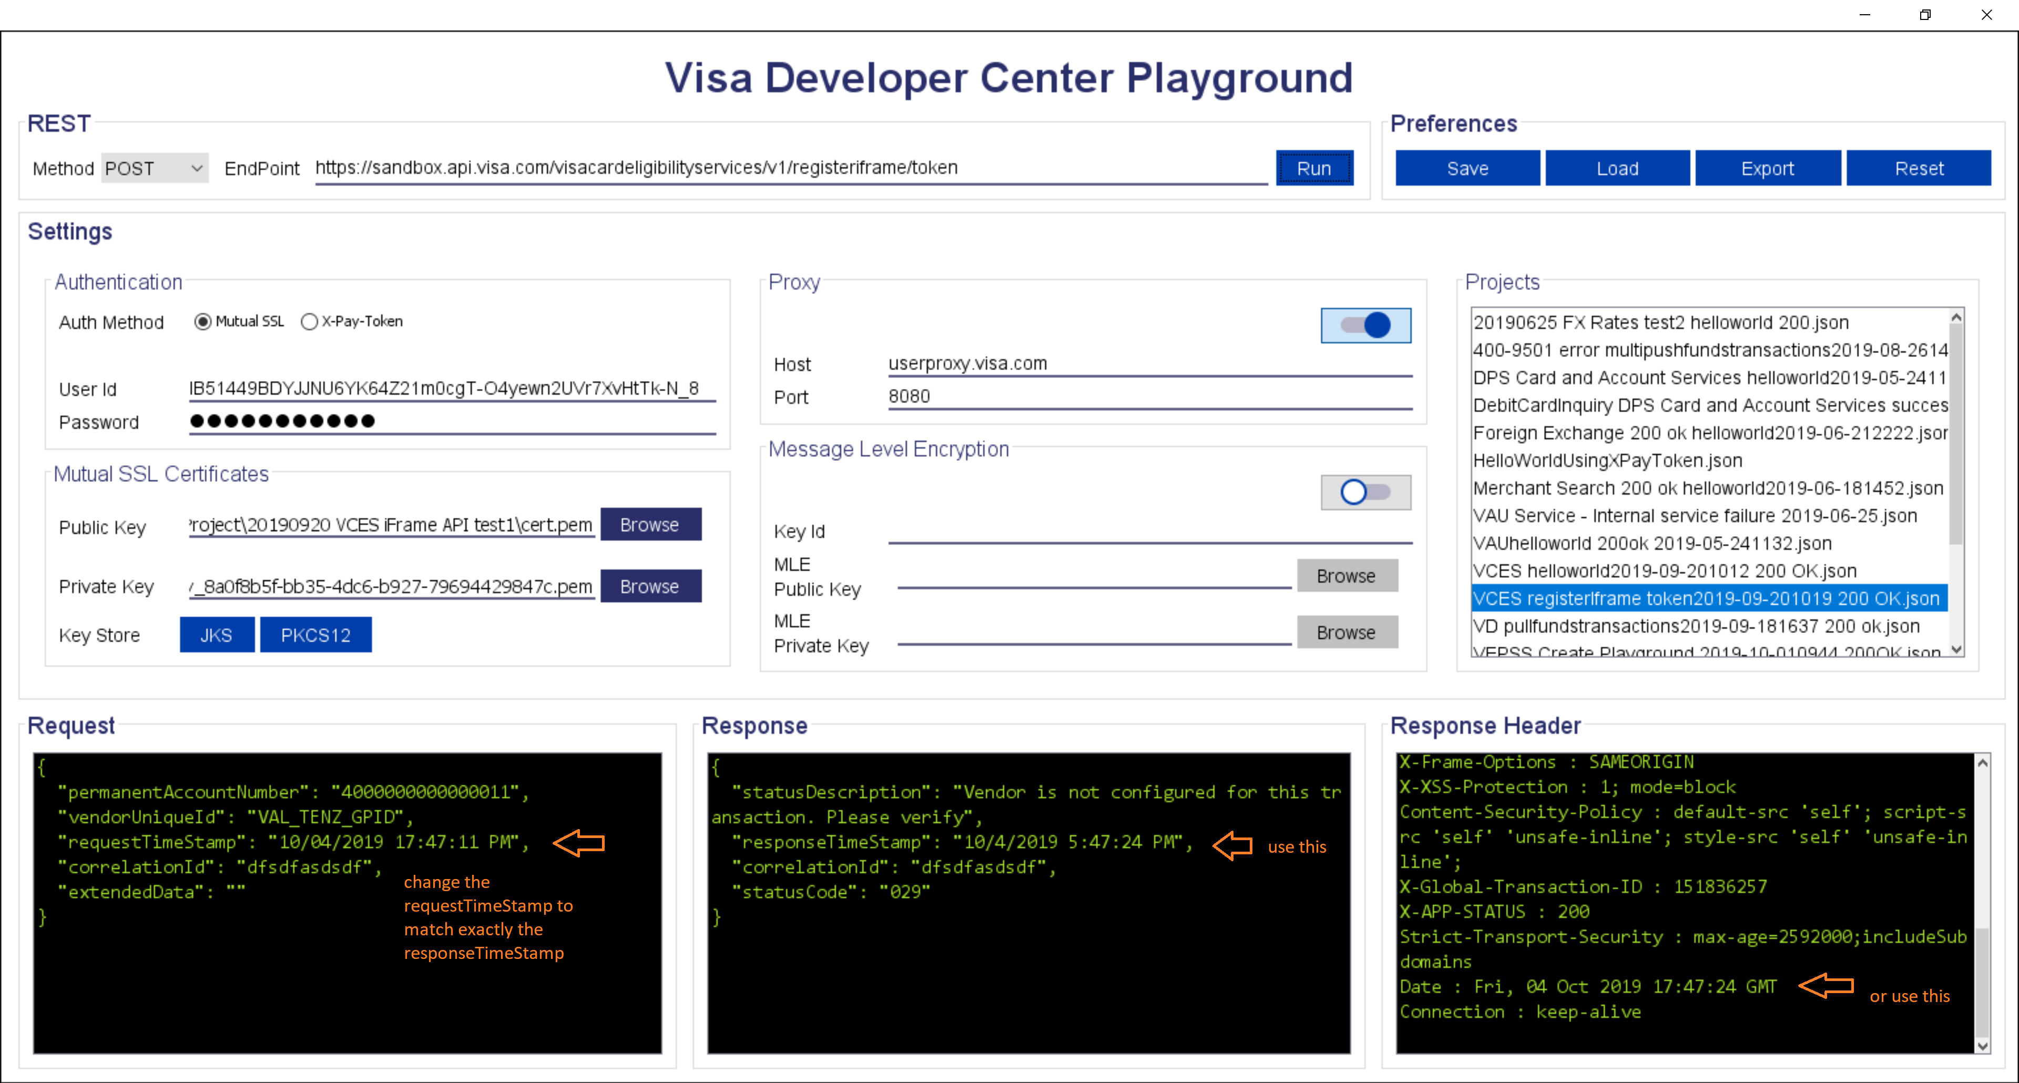Click the responseTimeStamp line in Response
Image resolution: width=2019 pixels, height=1083 pixels.
pos(963,842)
